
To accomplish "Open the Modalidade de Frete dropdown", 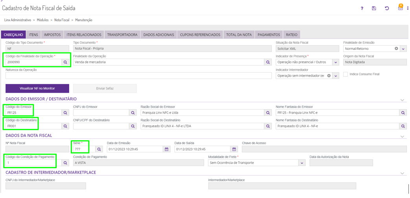I will (302, 163).
